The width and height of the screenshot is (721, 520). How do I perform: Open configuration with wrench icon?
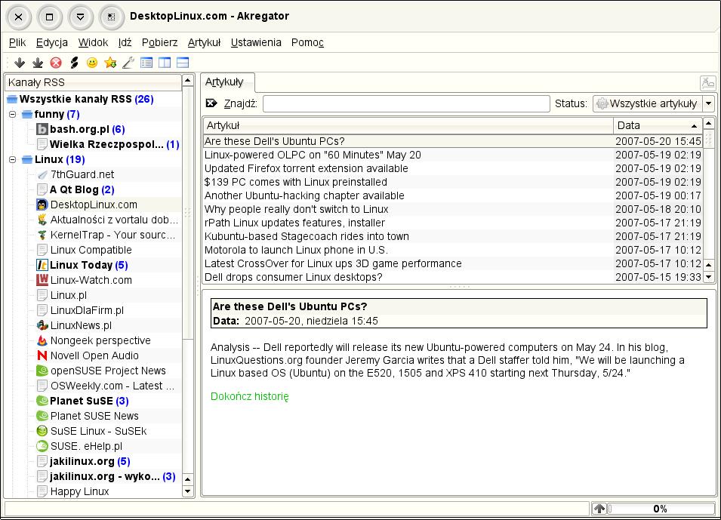[128, 63]
